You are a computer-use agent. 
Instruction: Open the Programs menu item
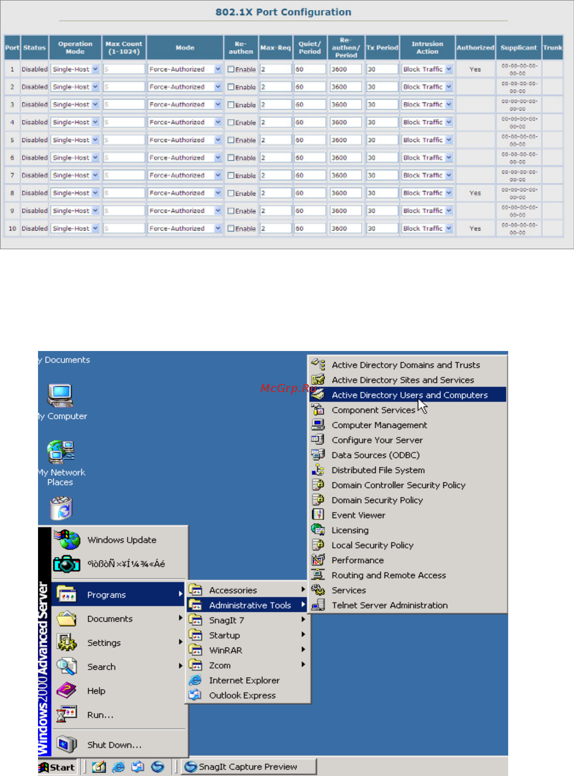tap(118, 595)
